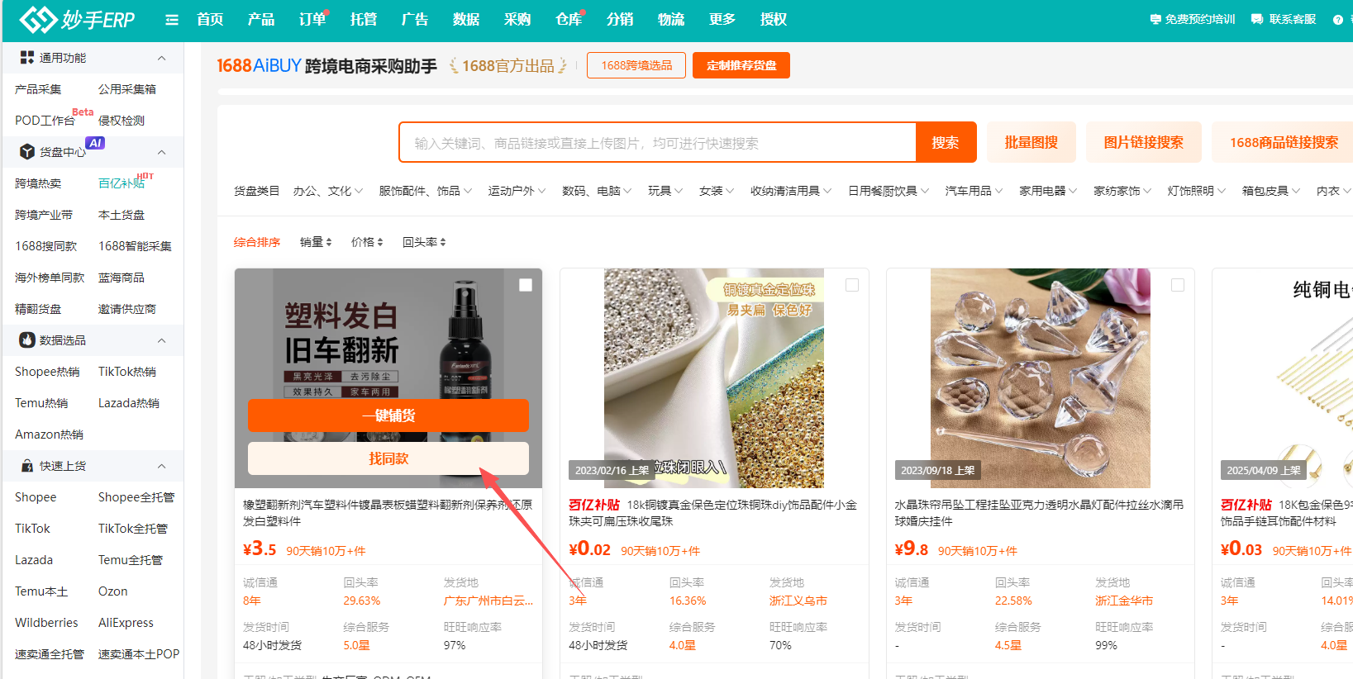Click the 数据选品 flame icon

point(27,340)
